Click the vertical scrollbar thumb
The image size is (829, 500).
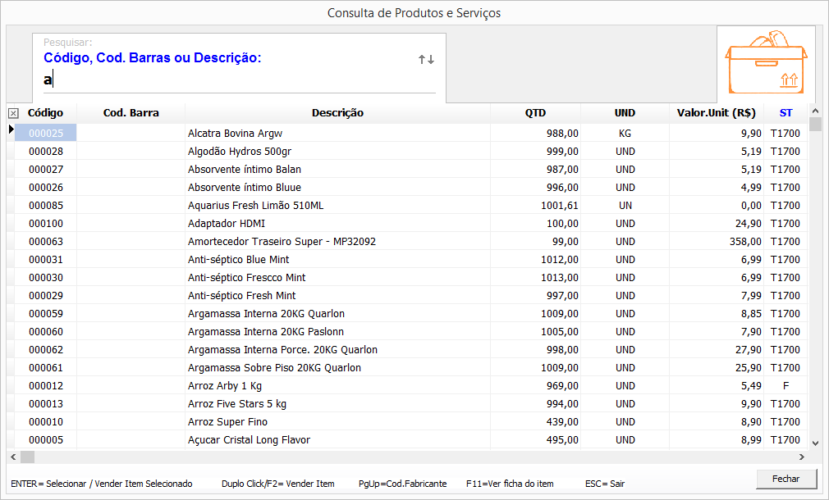[815, 124]
